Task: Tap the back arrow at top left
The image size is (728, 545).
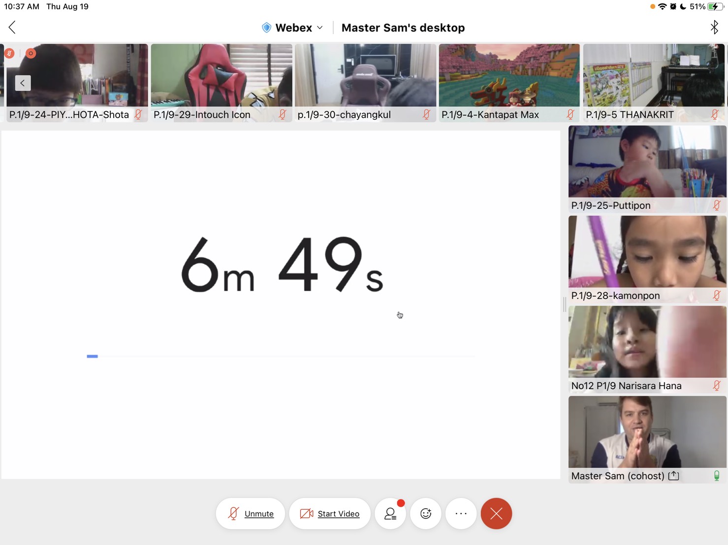Action: [12, 28]
